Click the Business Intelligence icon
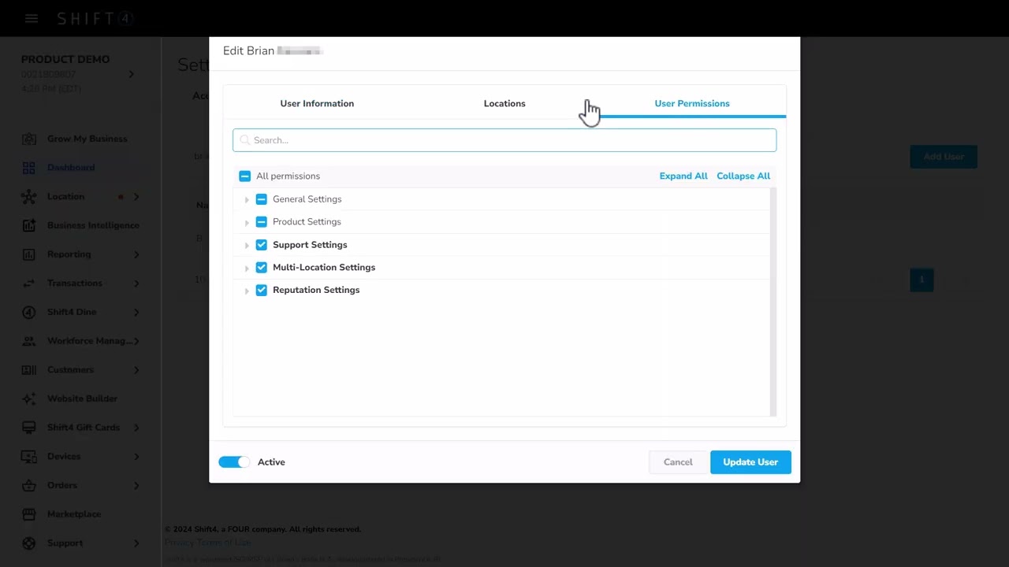Image resolution: width=1009 pixels, height=567 pixels. [x=29, y=225]
